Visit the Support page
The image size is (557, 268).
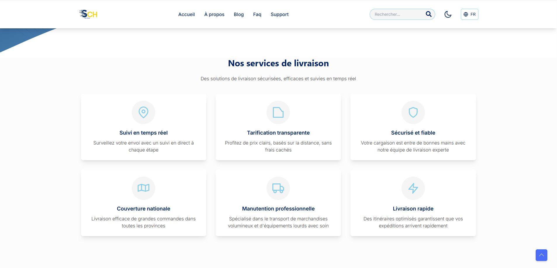coord(280,14)
